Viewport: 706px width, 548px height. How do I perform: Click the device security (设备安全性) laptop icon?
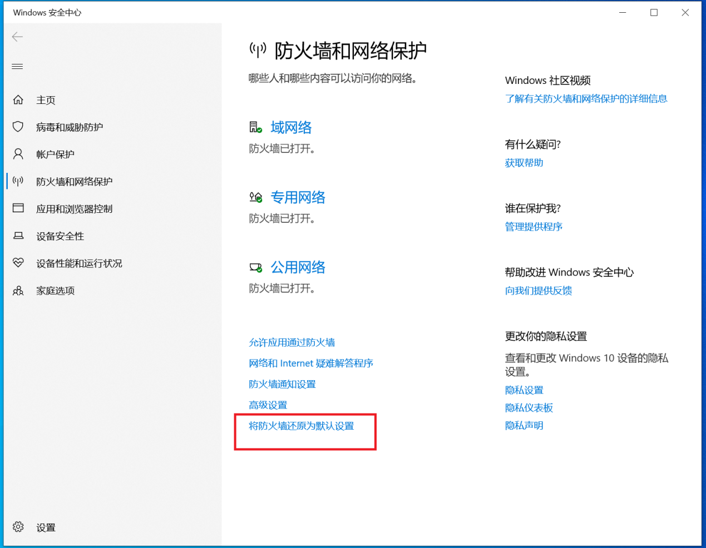click(x=18, y=236)
